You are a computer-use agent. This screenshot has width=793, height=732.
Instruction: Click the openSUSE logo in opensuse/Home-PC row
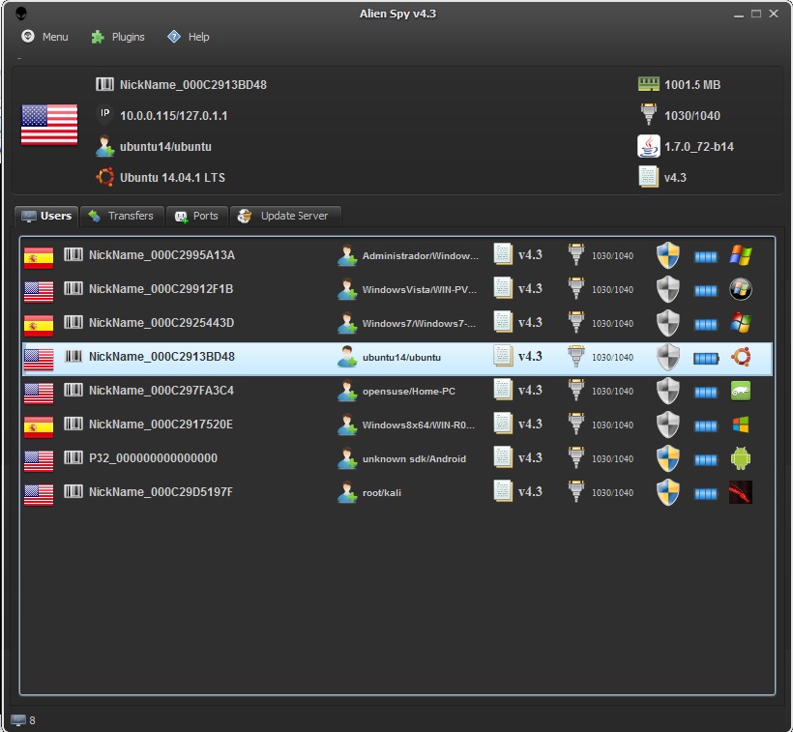pyautogui.click(x=741, y=391)
